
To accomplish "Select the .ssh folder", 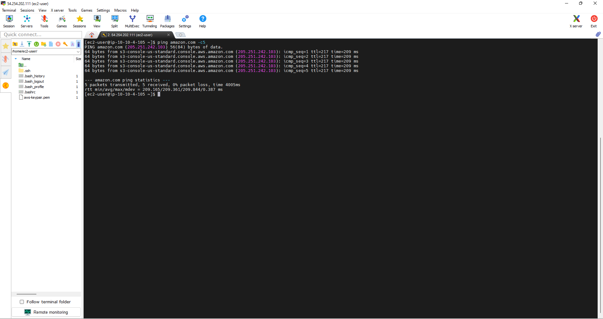I will pyautogui.click(x=24, y=71).
